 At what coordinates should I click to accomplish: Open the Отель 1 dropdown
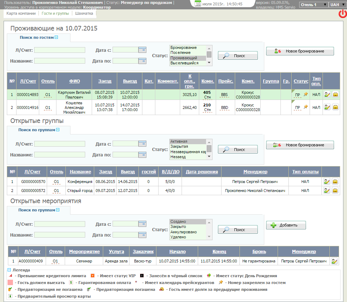click(313, 5)
